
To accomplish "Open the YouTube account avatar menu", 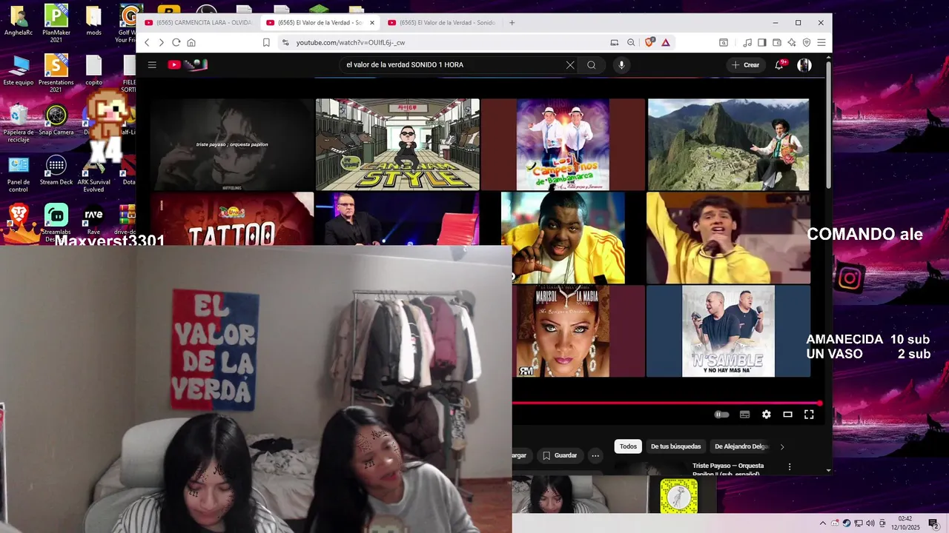I will click(804, 65).
